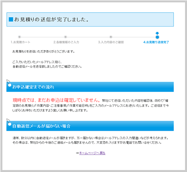Viewport: 187px width, 172px height.
Task: Click the ホームページへ戻る link
Action: pos(92,153)
